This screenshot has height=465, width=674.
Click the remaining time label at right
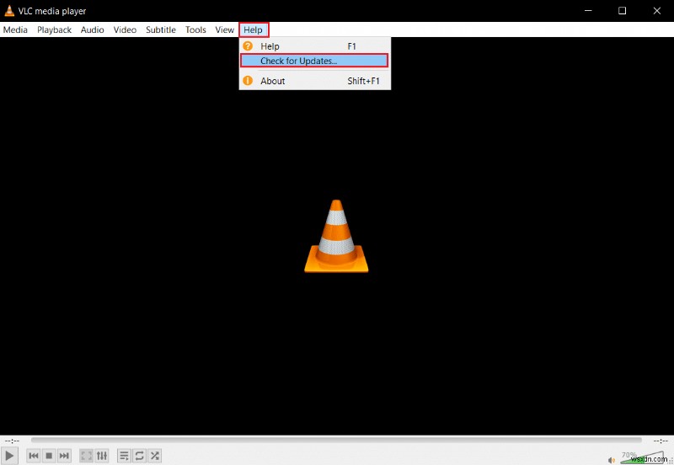pyautogui.click(x=661, y=441)
